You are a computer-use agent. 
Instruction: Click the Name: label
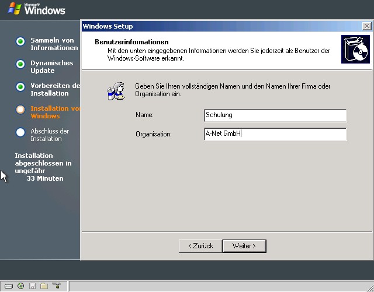[144, 115]
